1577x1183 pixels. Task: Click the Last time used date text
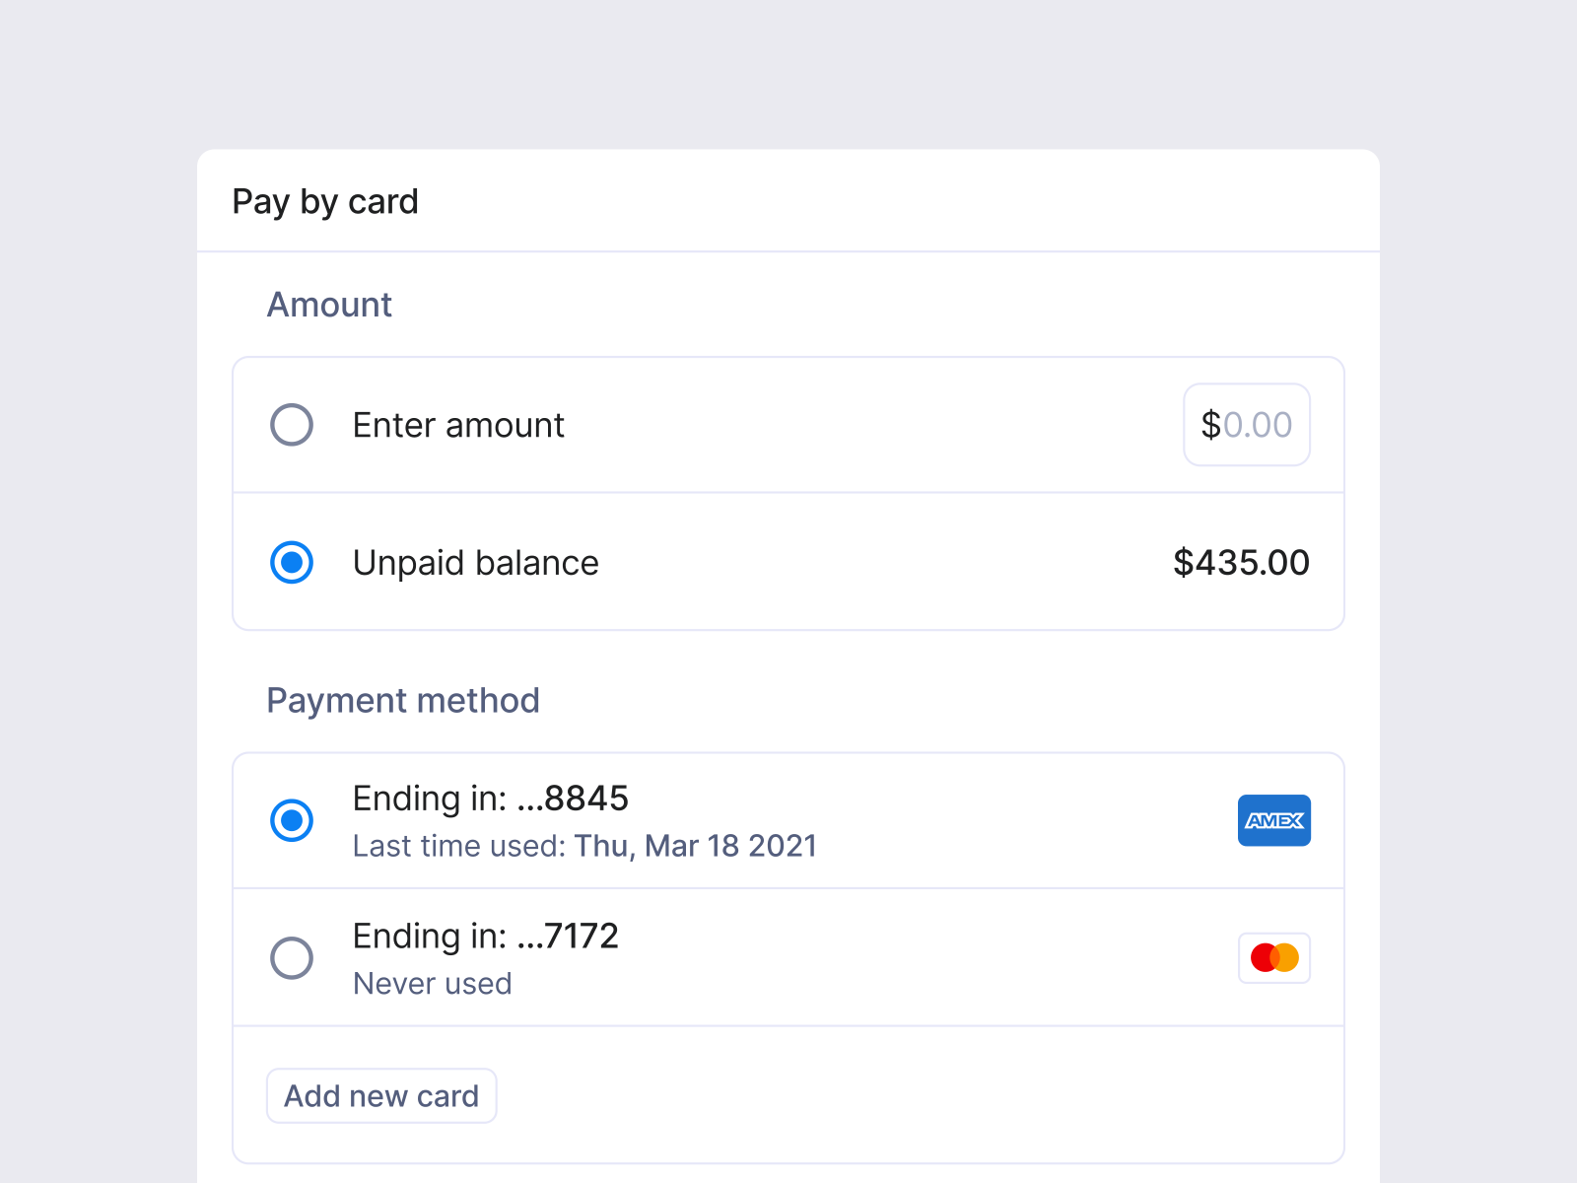(584, 846)
